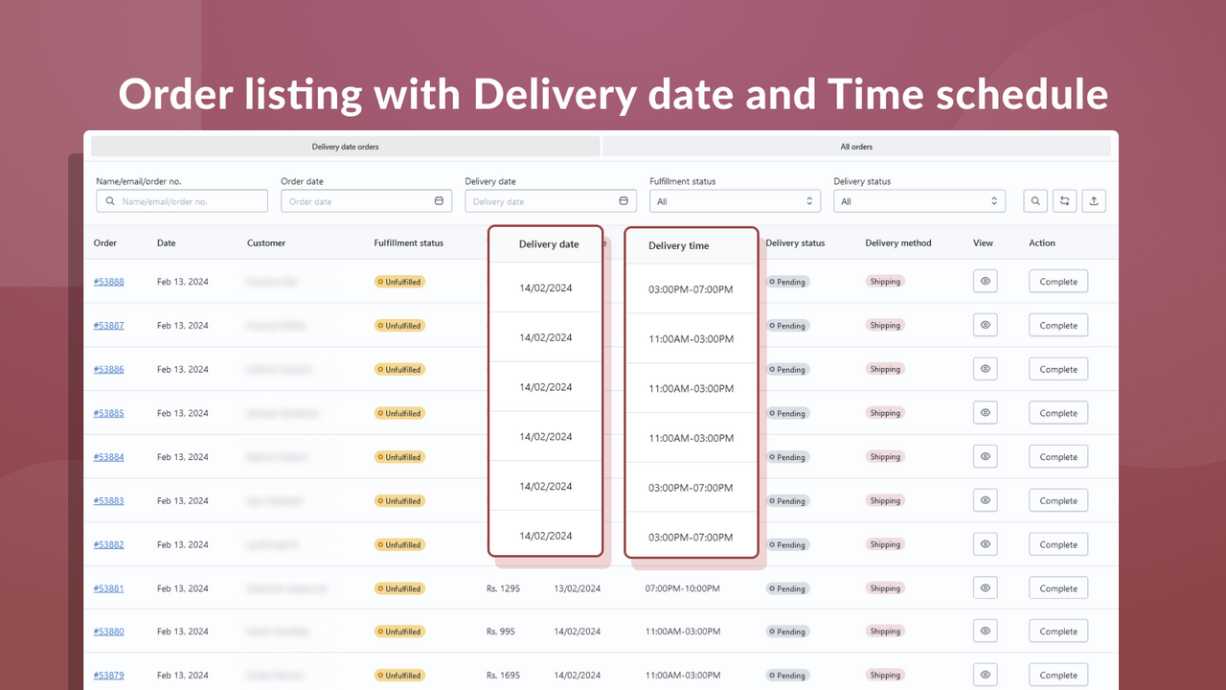
Task: Open order link #53881
Action: [108, 588]
